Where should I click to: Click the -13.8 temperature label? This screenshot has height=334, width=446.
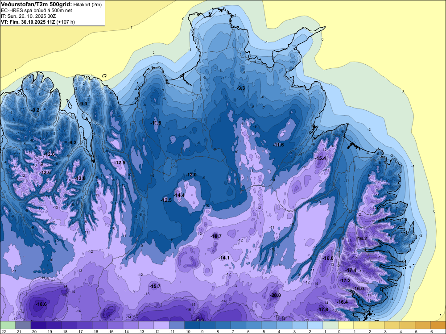[80, 179]
